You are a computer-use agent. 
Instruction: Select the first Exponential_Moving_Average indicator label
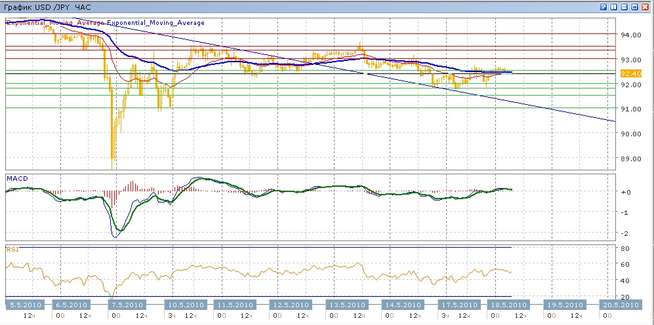coord(55,23)
